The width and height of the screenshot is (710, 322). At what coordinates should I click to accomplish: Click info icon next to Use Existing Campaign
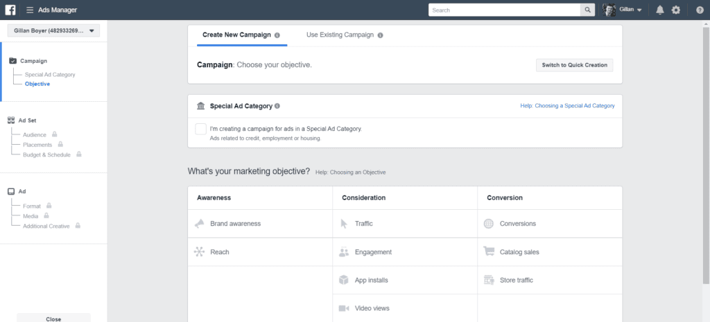[381, 35]
